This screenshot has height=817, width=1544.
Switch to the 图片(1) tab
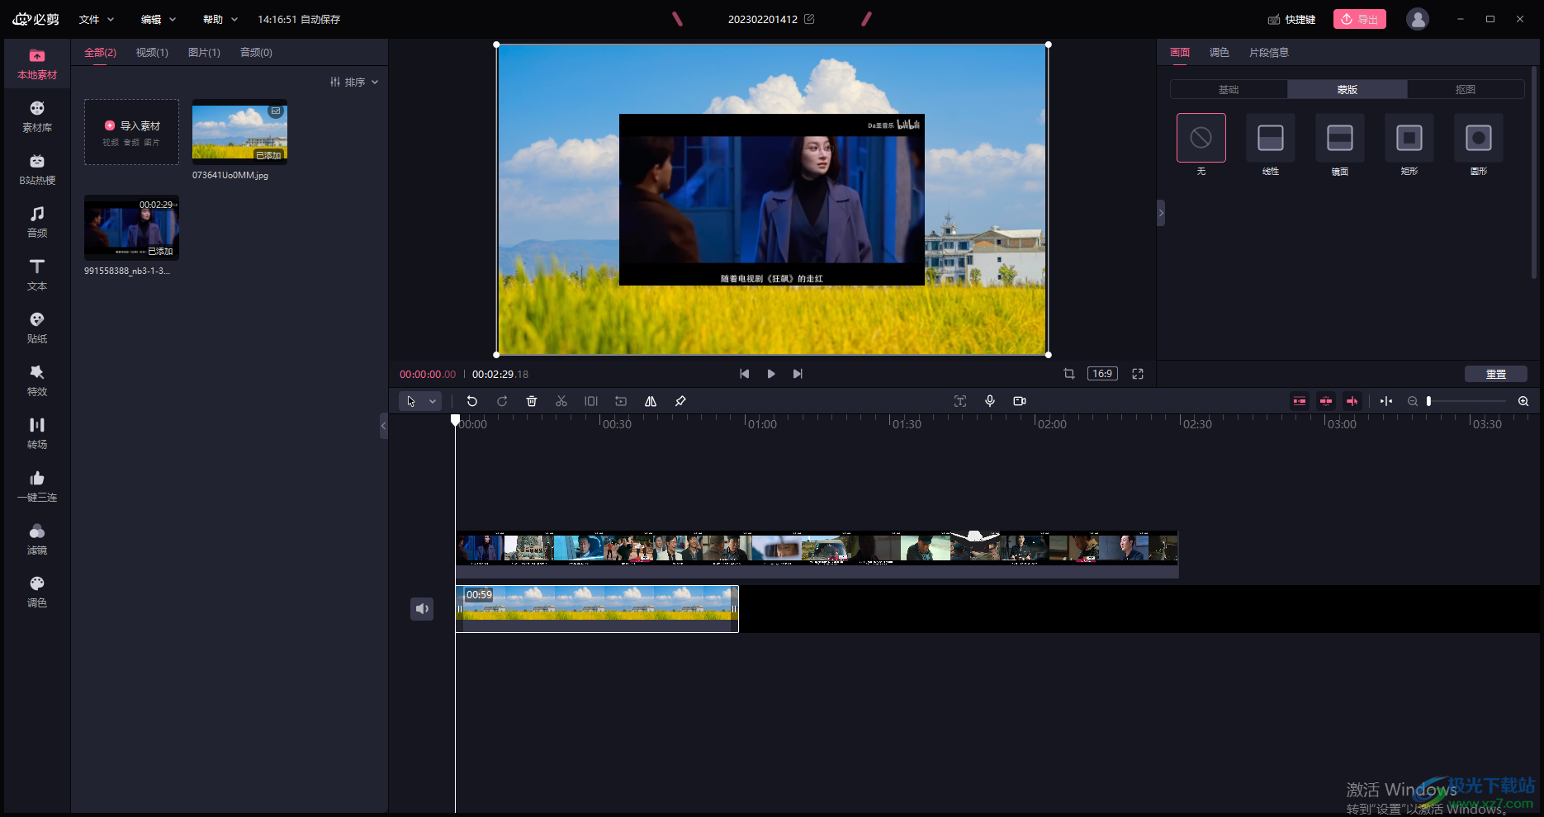pos(204,53)
